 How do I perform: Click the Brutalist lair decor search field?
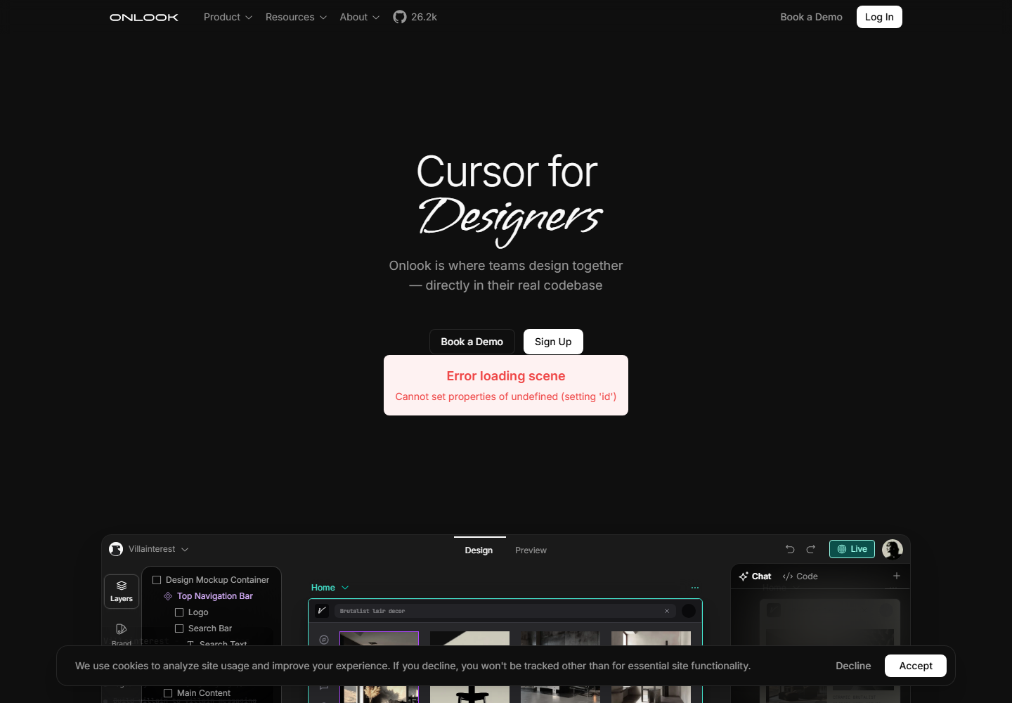point(505,611)
